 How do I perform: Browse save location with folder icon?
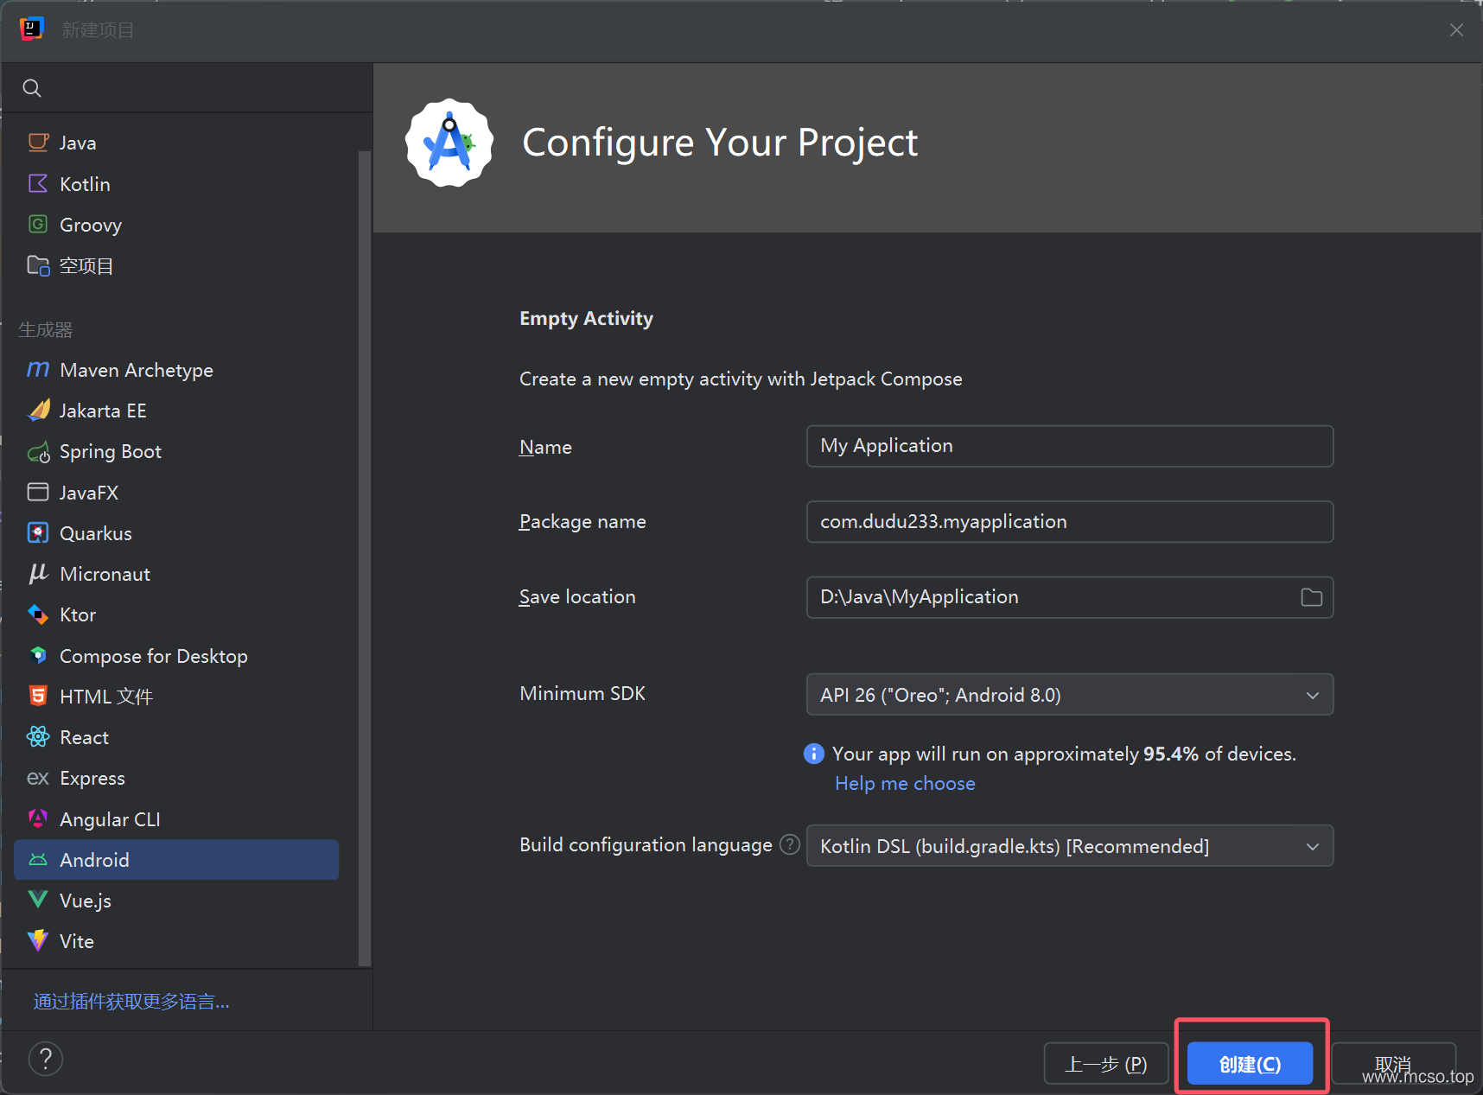click(1311, 597)
